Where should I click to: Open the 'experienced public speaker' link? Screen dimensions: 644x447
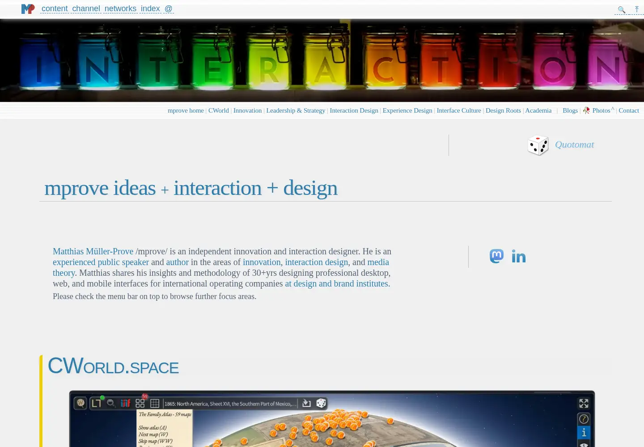101,262
